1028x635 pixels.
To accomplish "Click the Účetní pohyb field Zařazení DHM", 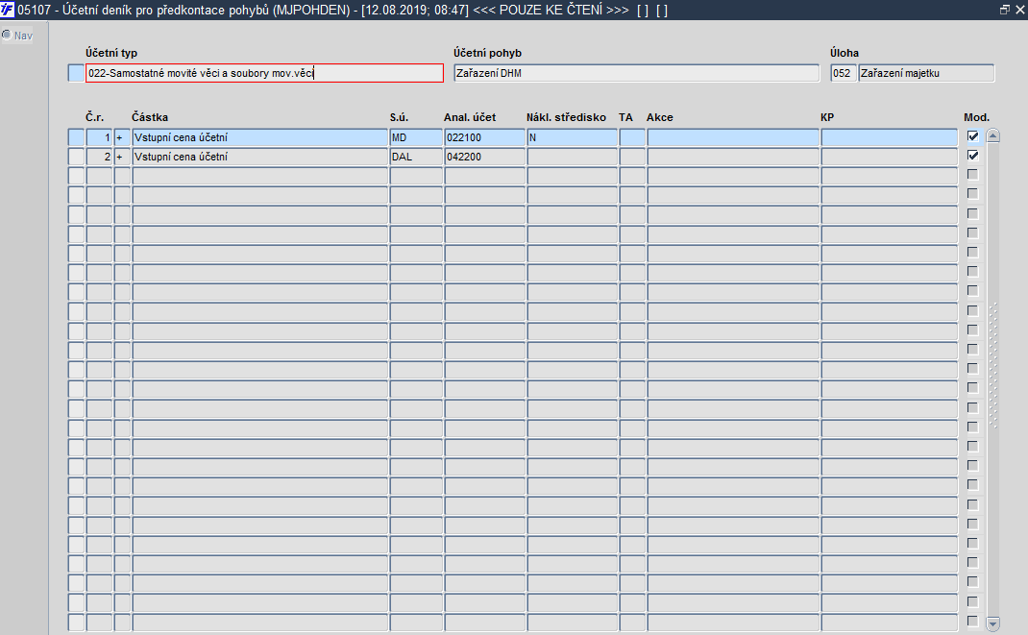I will [x=636, y=73].
